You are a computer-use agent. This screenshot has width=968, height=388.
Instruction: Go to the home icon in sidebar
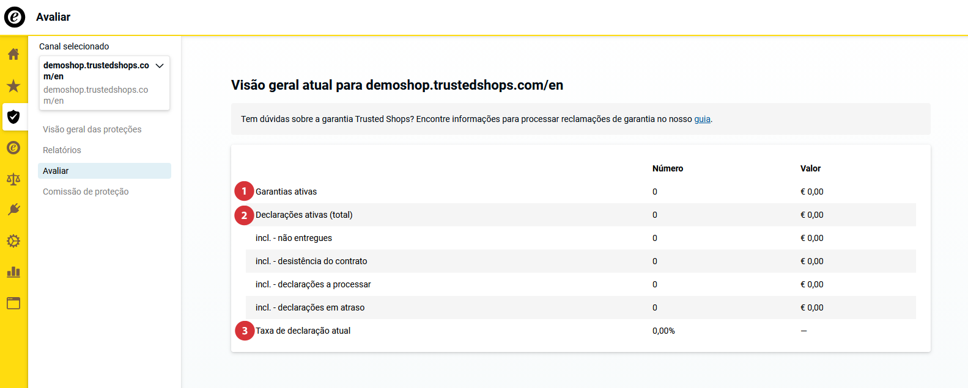(13, 54)
